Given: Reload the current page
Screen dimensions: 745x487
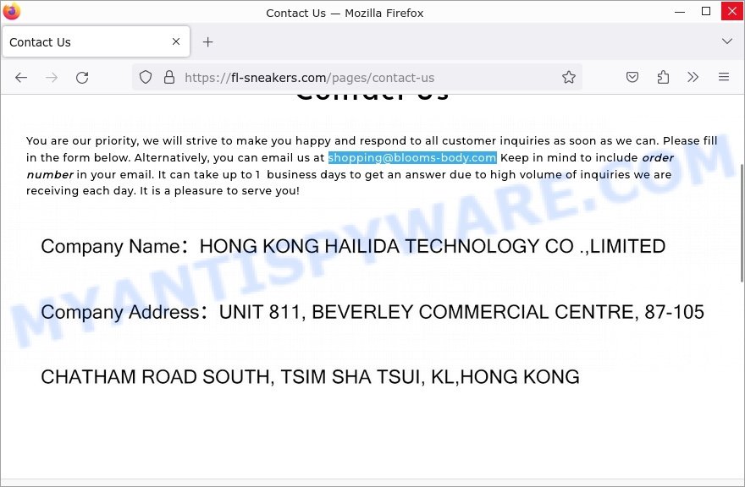Looking at the screenshot, I should tap(82, 78).
